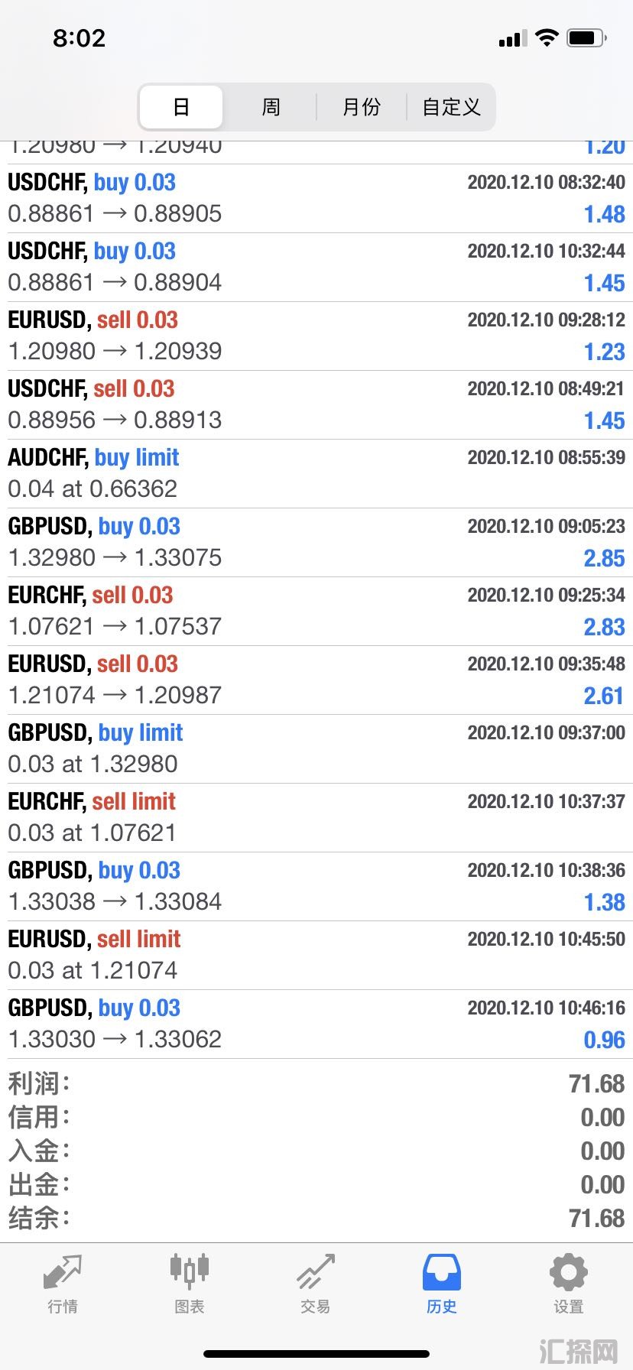Select USDCHF sell 0.03 trade at 08:49:21
The image size is (633, 1370).
pos(316,405)
